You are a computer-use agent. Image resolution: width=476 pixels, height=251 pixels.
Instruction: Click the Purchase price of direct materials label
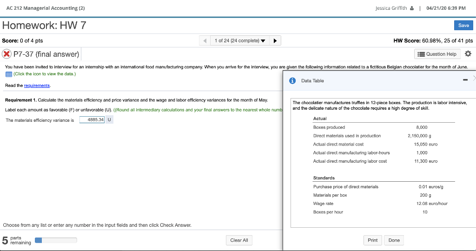coord(345,187)
